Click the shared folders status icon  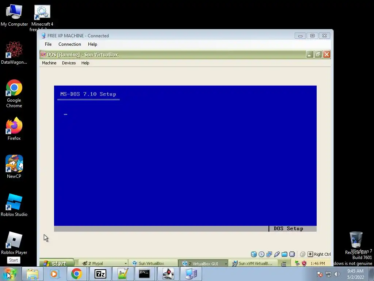coord(284,254)
